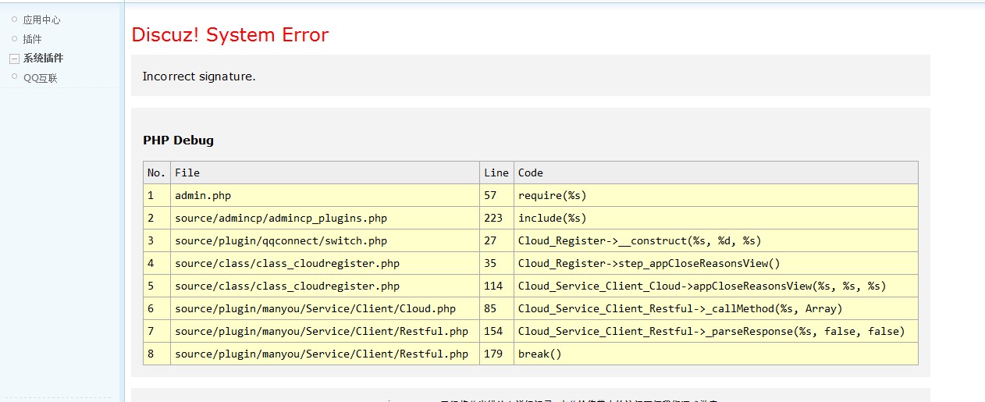Click line number 57 cell
This screenshot has width=985, height=402.
496,195
